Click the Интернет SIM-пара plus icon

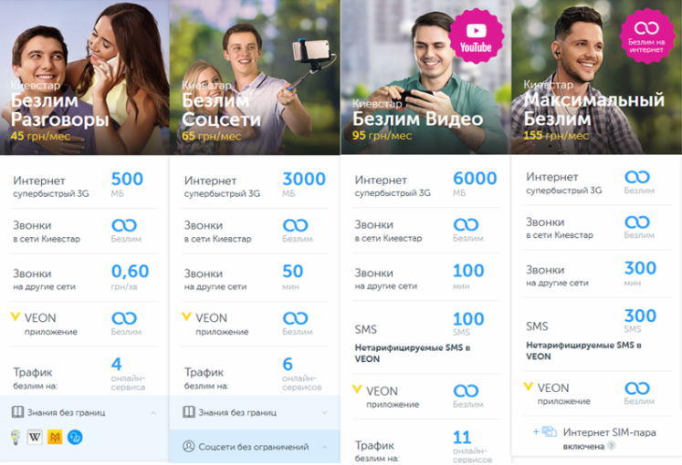point(536,431)
